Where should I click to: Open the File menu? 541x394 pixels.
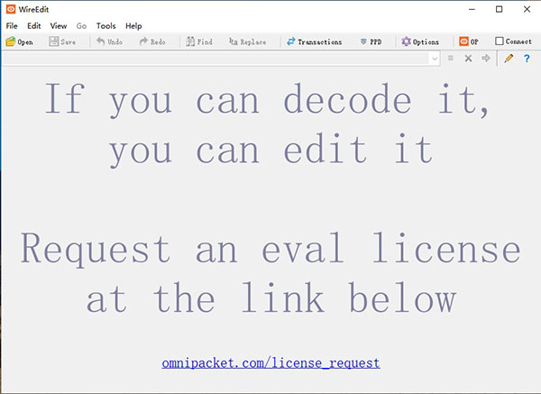[12, 26]
